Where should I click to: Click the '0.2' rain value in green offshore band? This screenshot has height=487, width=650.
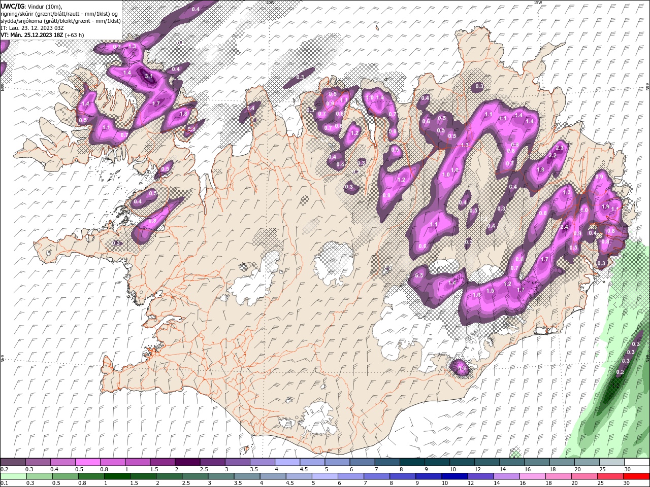620,372
